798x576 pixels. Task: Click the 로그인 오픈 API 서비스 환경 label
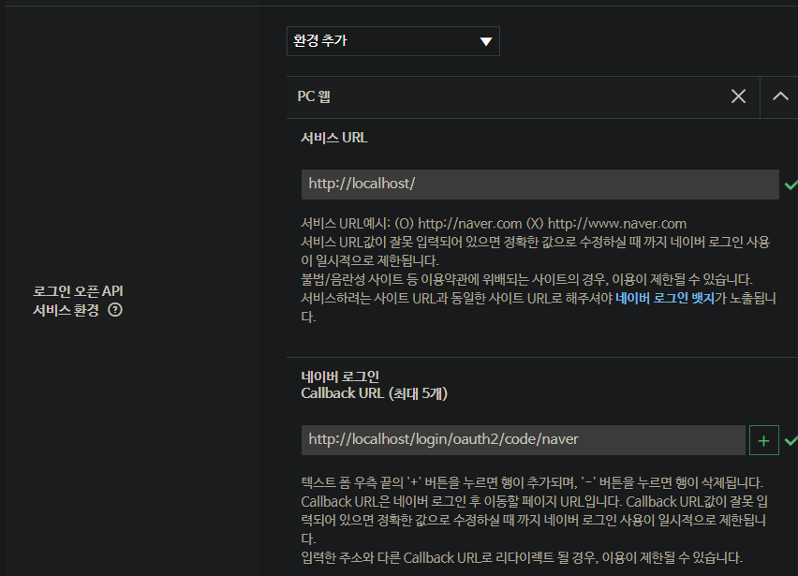coord(78,301)
